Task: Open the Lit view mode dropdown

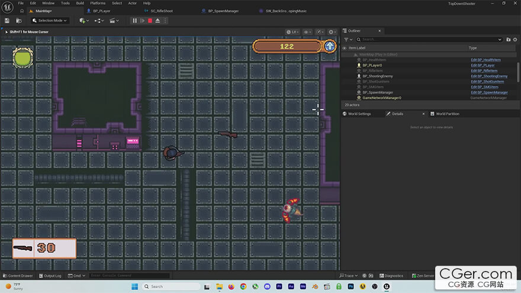Action: coord(292,32)
